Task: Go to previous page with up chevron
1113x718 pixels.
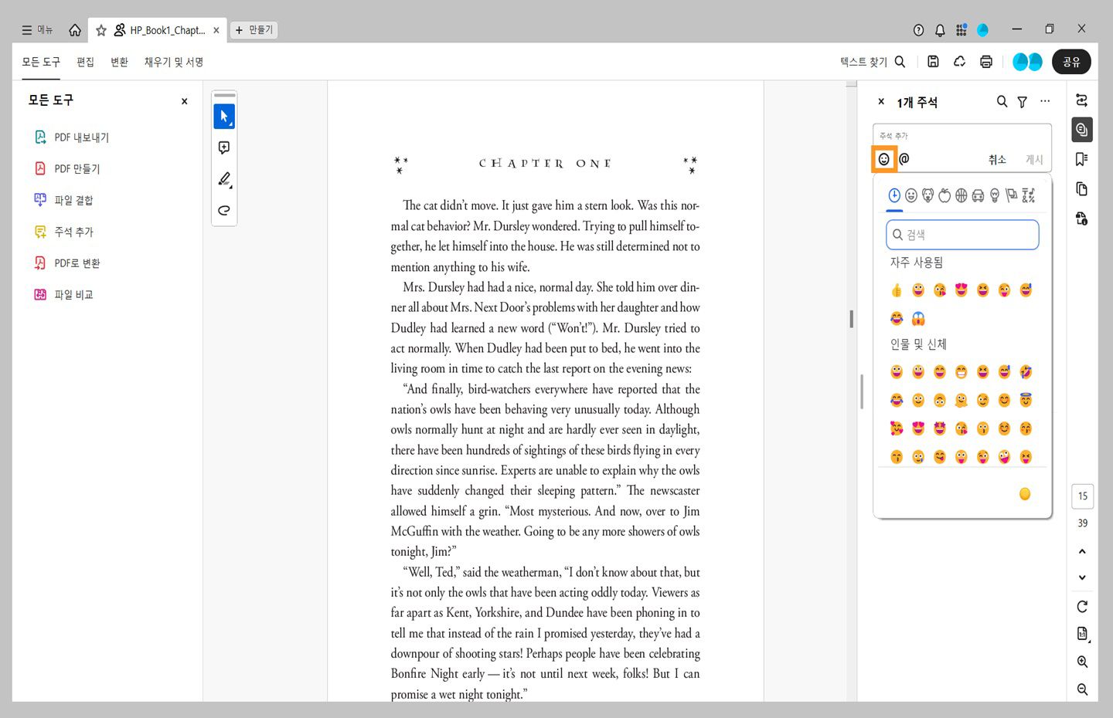Action: coord(1082,551)
